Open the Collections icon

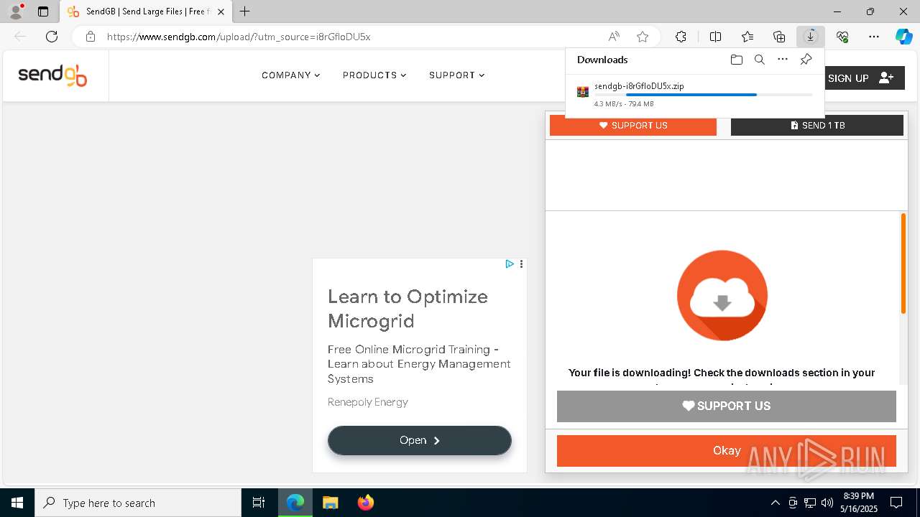coord(779,37)
